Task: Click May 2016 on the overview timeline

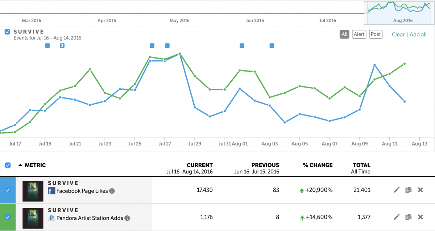Action: point(179,21)
